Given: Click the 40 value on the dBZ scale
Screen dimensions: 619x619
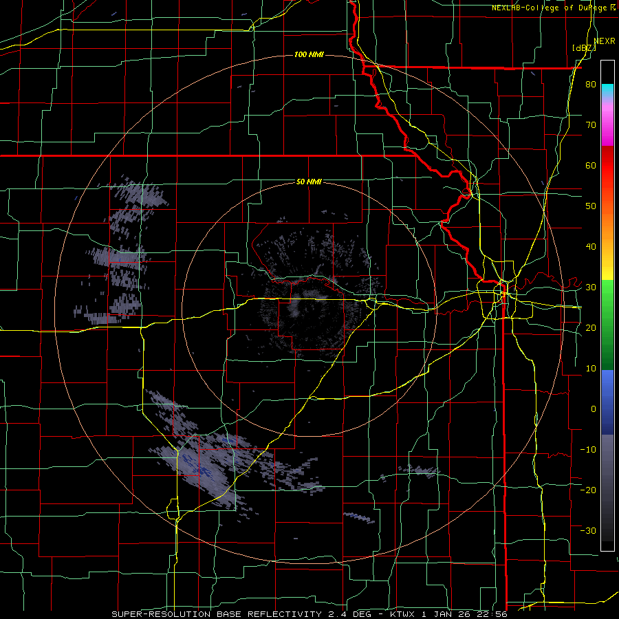Looking at the screenshot, I should [591, 247].
